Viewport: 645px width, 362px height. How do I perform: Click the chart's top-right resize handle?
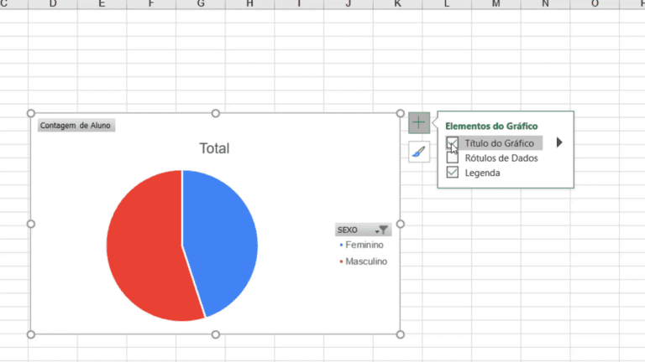coord(401,113)
